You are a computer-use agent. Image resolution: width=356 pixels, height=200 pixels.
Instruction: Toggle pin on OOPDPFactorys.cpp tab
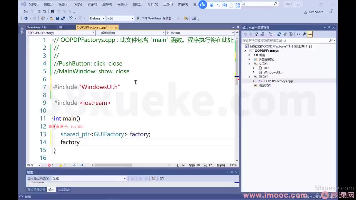click(112, 27)
